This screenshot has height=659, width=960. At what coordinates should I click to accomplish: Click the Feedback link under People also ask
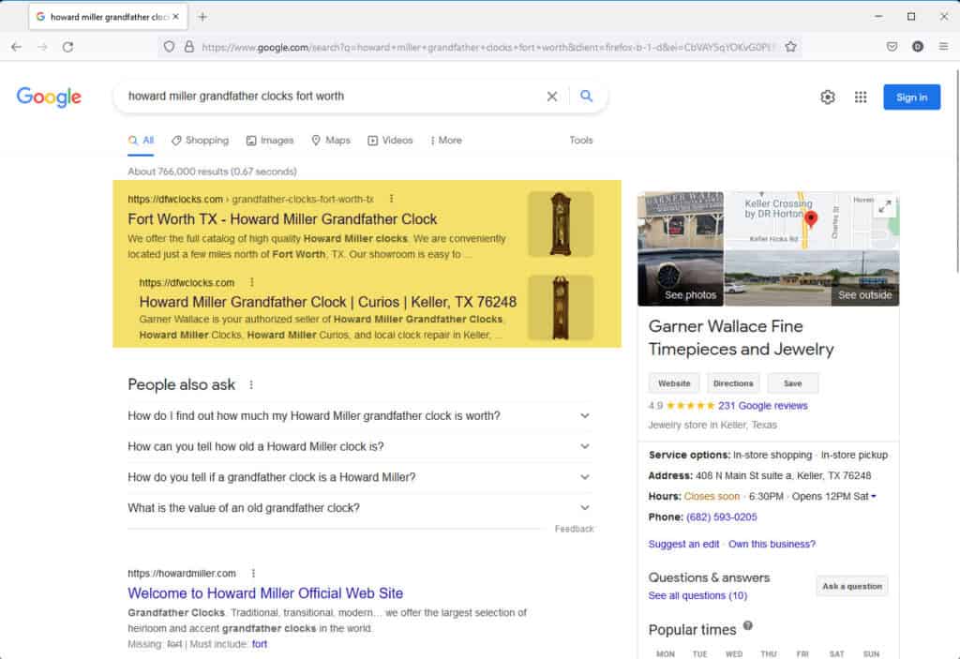575,529
